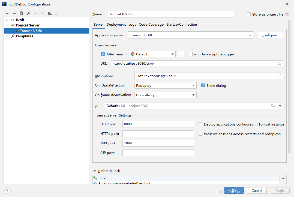The image size is (294, 197).
Task: Create new folder in configurations toolbar
Action: [x=50, y=13]
